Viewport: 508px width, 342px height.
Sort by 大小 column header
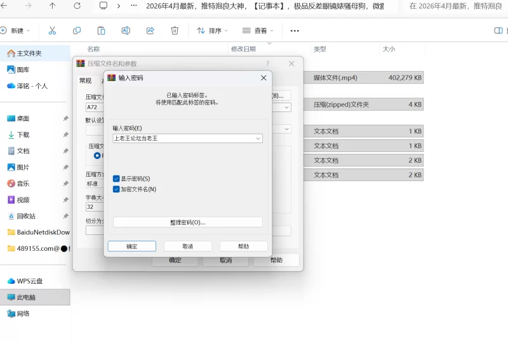click(x=389, y=49)
